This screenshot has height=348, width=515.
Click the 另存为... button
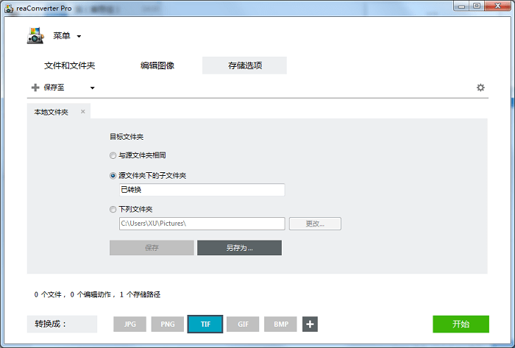coord(239,248)
